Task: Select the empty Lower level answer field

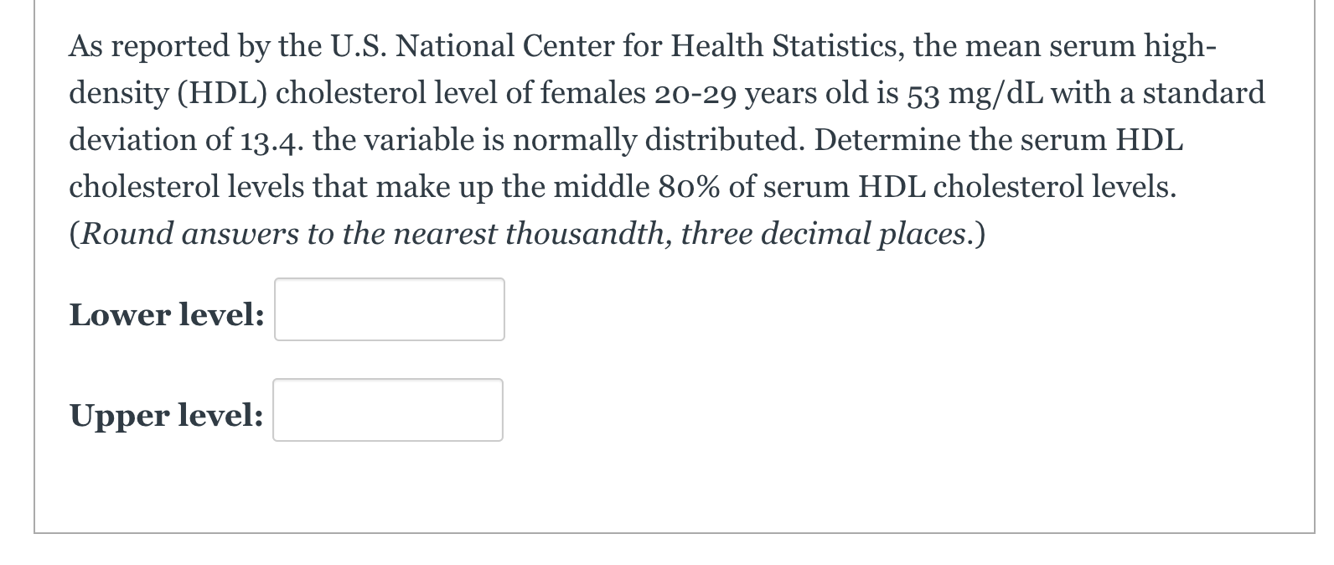Action: [x=389, y=309]
